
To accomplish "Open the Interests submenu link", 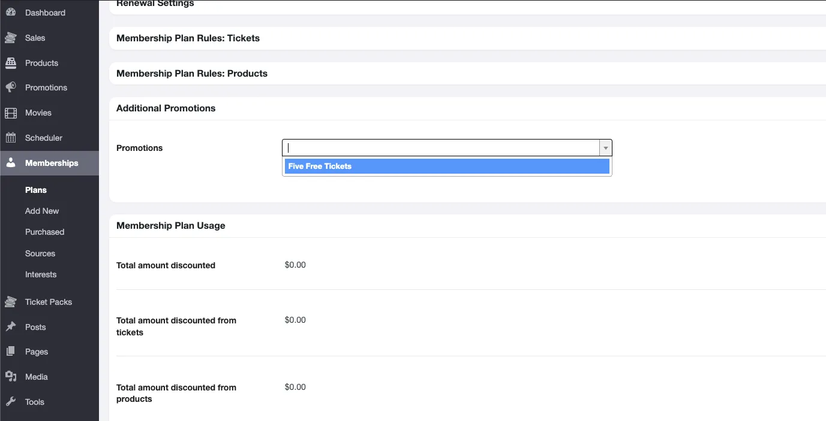I will tap(41, 274).
